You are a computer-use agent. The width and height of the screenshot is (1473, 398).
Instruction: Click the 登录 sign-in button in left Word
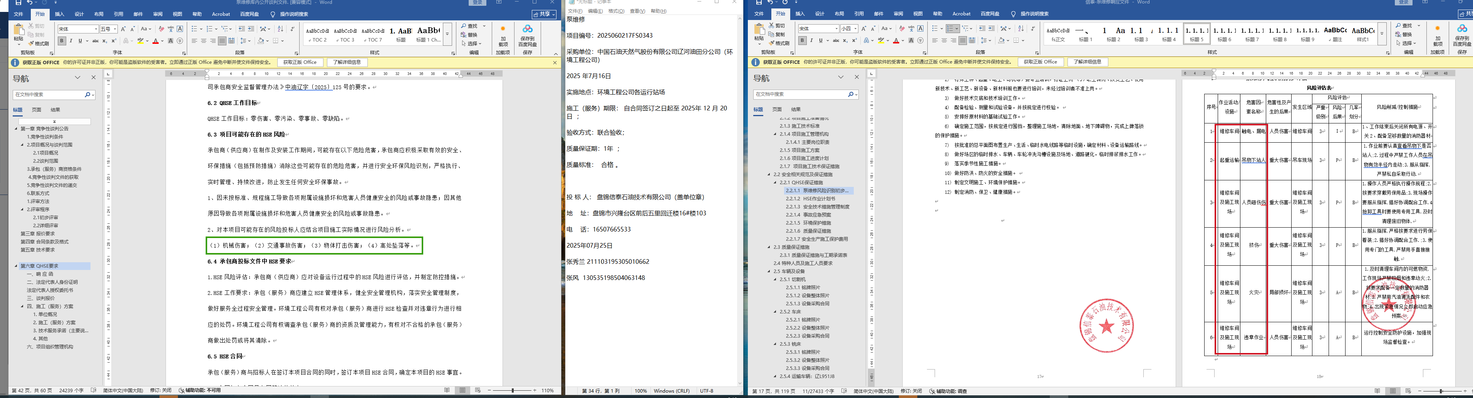[x=478, y=2]
